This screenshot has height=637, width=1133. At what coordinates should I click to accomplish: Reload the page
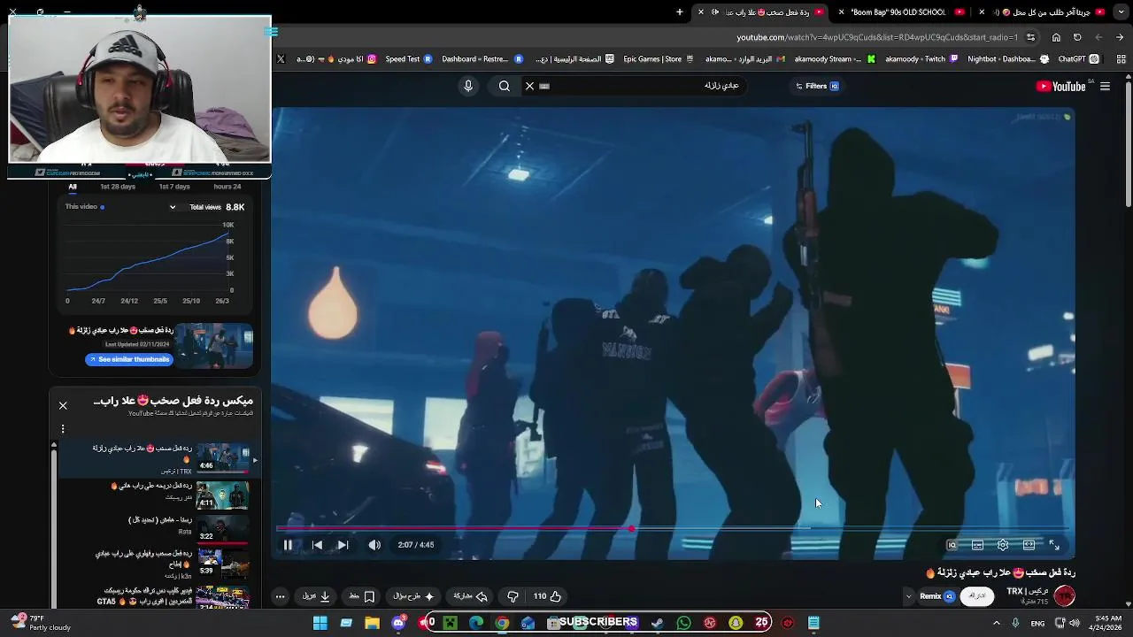1077,37
